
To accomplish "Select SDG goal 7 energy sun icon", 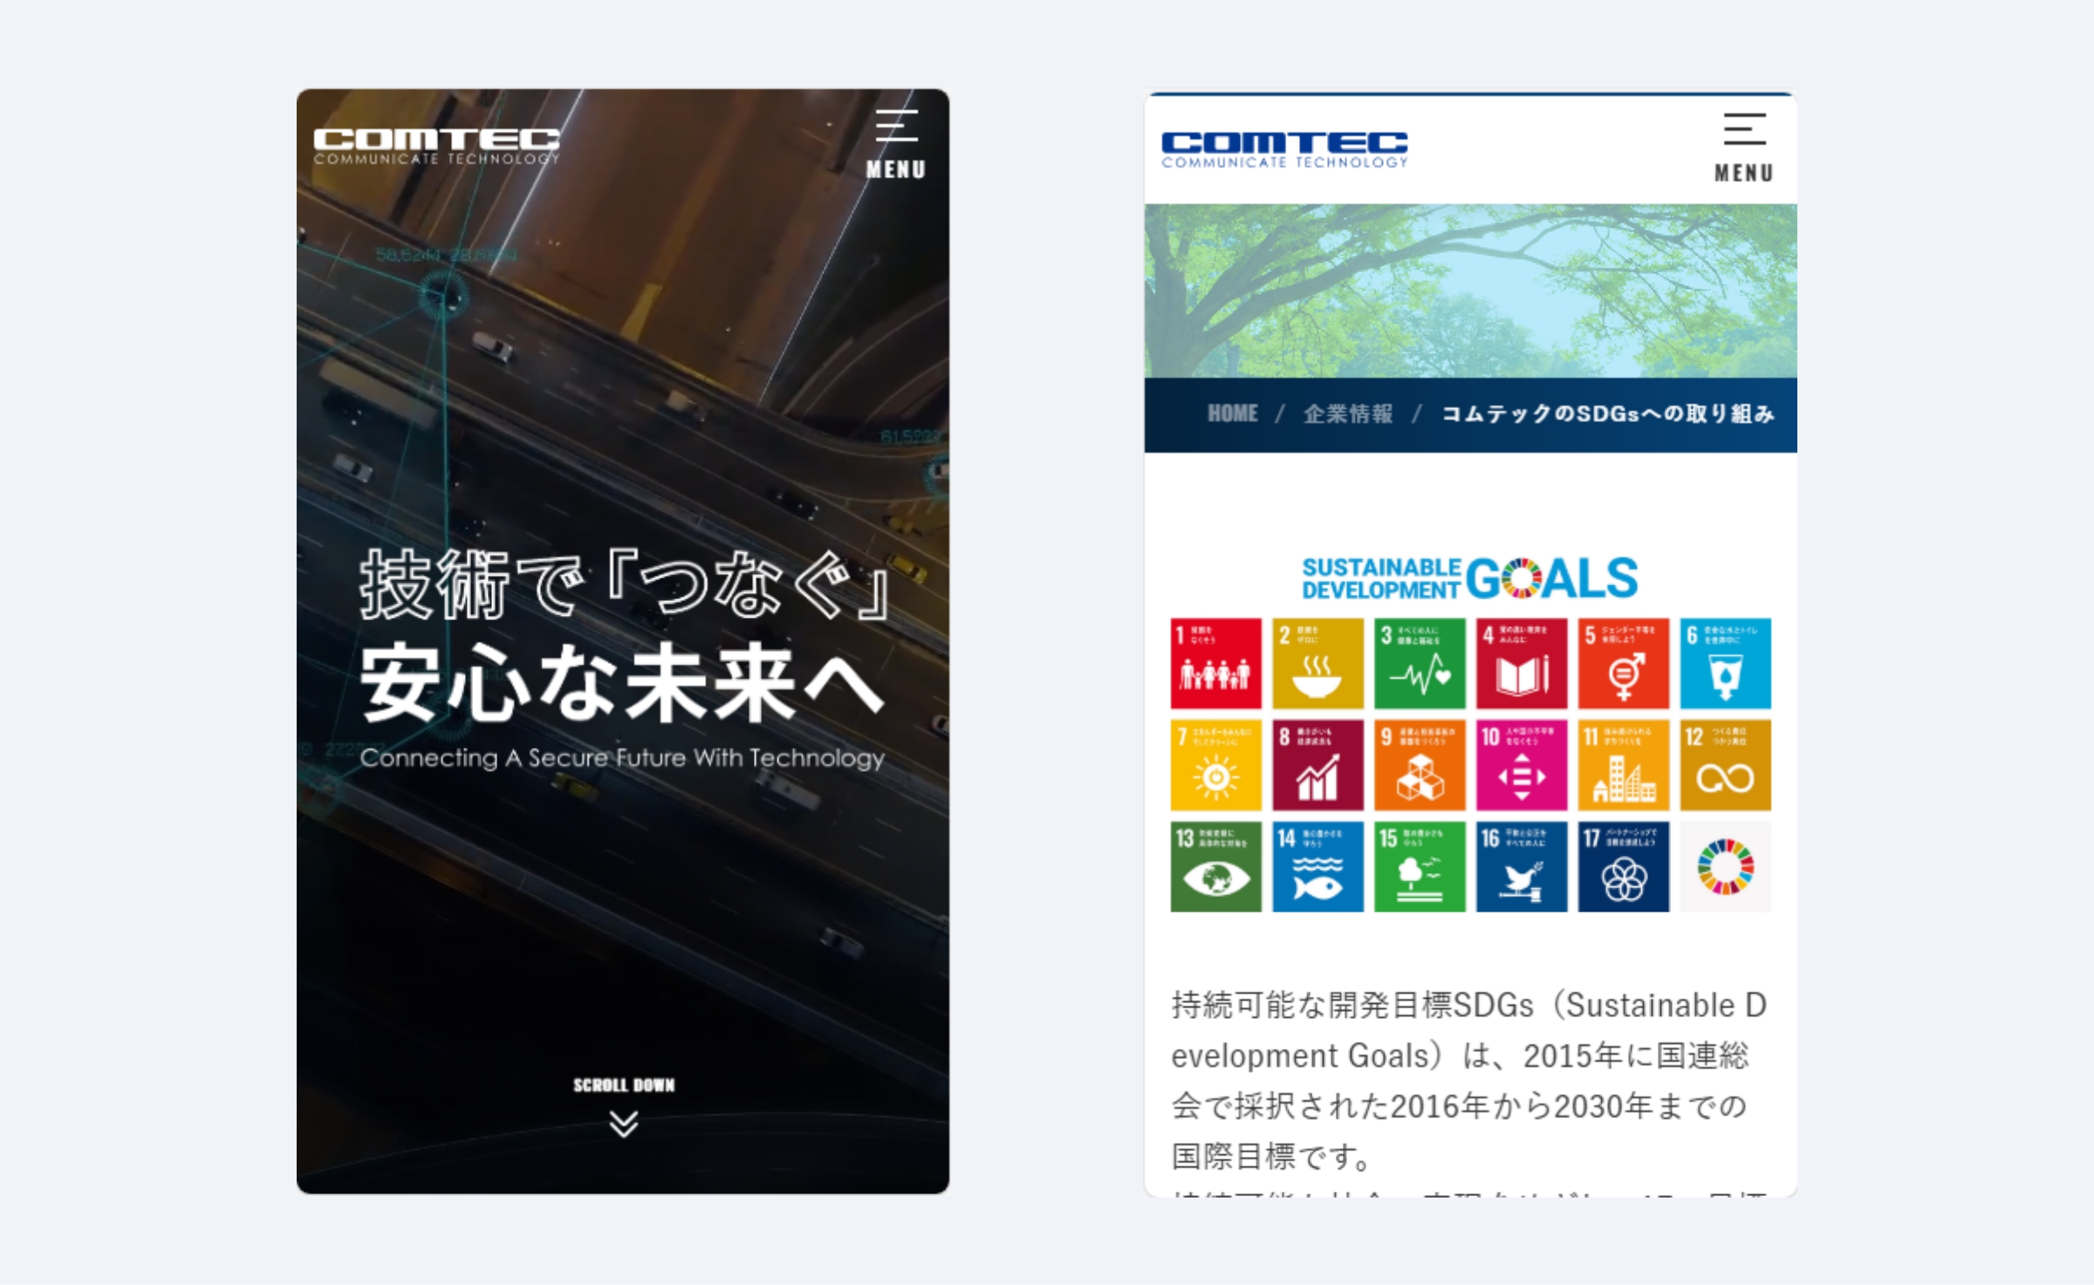I will [1215, 765].
